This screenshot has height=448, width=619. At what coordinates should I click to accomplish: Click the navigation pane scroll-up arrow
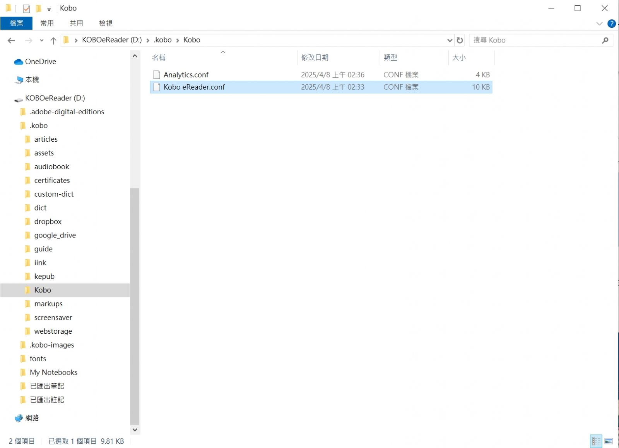[135, 56]
